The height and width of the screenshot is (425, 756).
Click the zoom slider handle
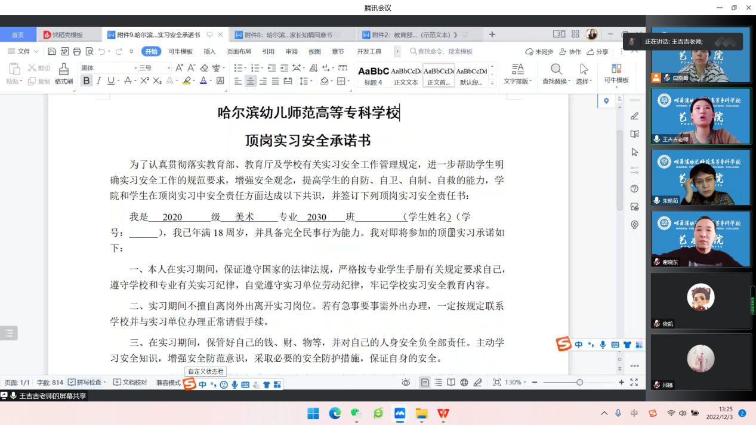coord(579,382)
